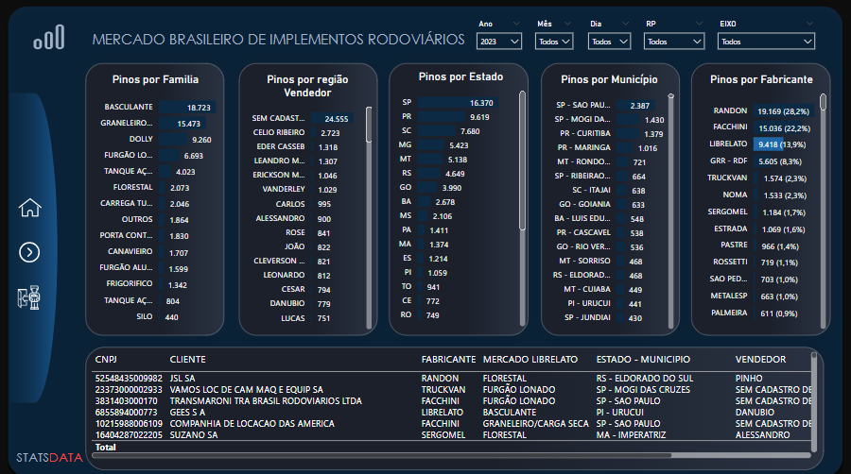Click the MA - IMPERATRIZ cell
This screenshot has height=474, width=851.
click(632, 435)
